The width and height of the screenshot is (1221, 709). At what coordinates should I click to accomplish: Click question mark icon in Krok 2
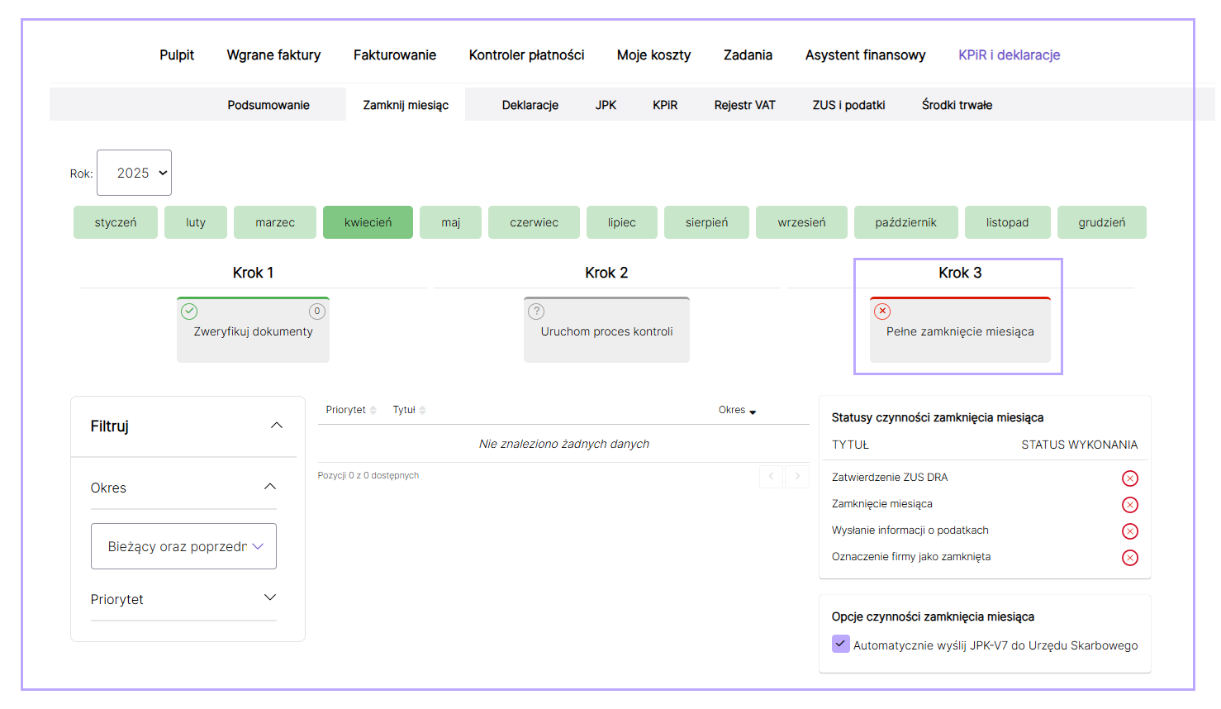(536, 312)
